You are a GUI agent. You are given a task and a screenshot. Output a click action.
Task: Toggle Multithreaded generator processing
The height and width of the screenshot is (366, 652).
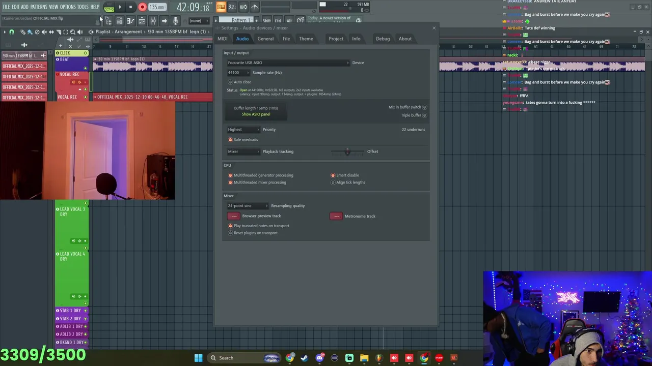[230, 175]
